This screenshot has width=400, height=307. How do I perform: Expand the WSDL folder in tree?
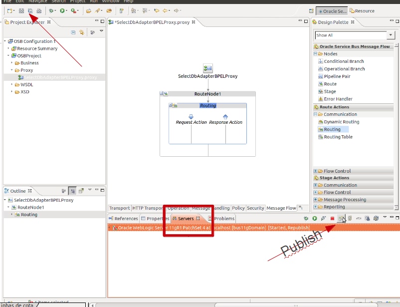tap(12, 84)
